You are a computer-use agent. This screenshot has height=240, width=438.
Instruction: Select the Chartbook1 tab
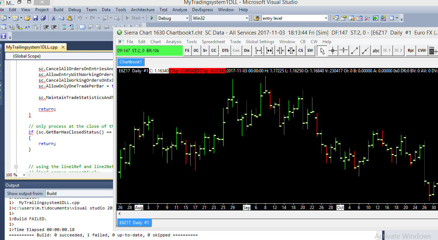131,62
